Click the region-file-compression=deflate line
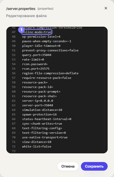This screenshot has height=177, width=114. pos(50,73)
